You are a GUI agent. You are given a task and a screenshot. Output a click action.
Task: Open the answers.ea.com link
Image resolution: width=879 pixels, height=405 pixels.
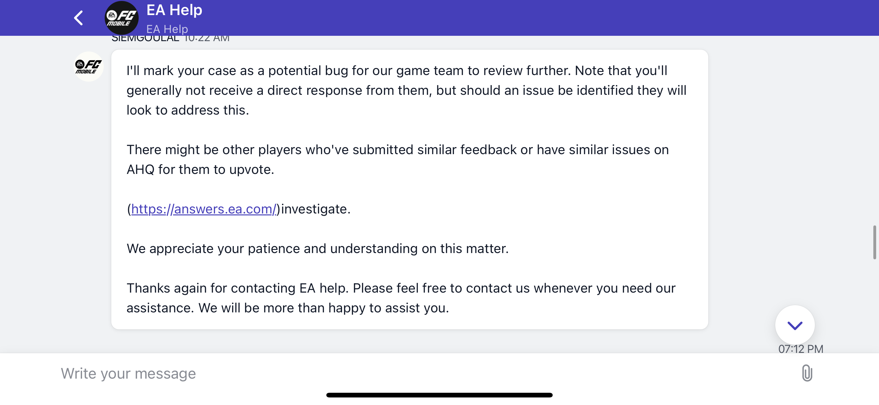pyautogui.click(x=203, y=209)
